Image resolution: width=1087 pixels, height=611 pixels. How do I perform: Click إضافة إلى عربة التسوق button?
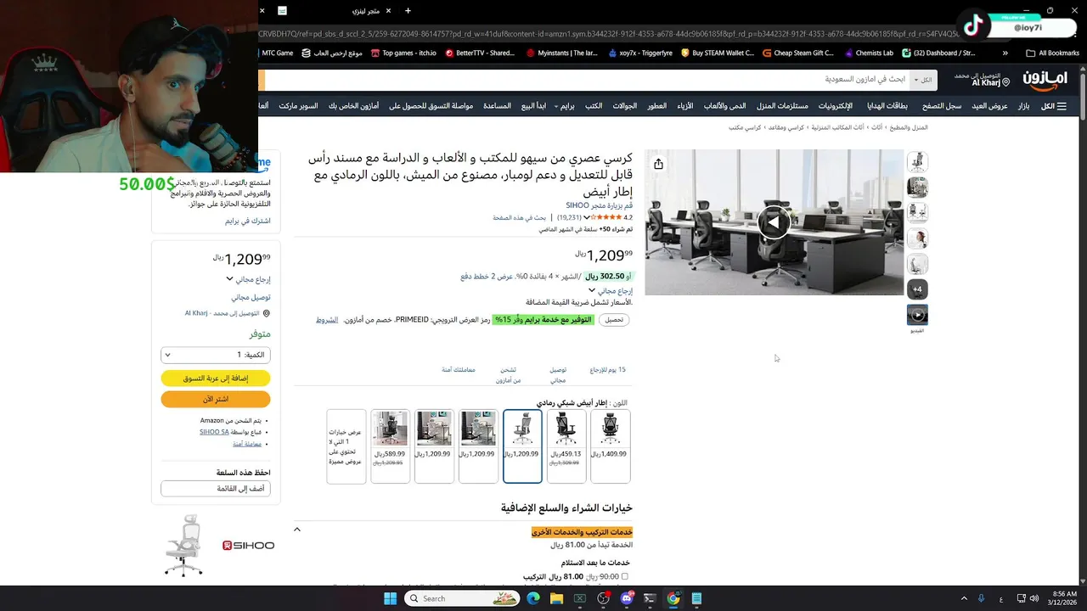click(216, 378)
